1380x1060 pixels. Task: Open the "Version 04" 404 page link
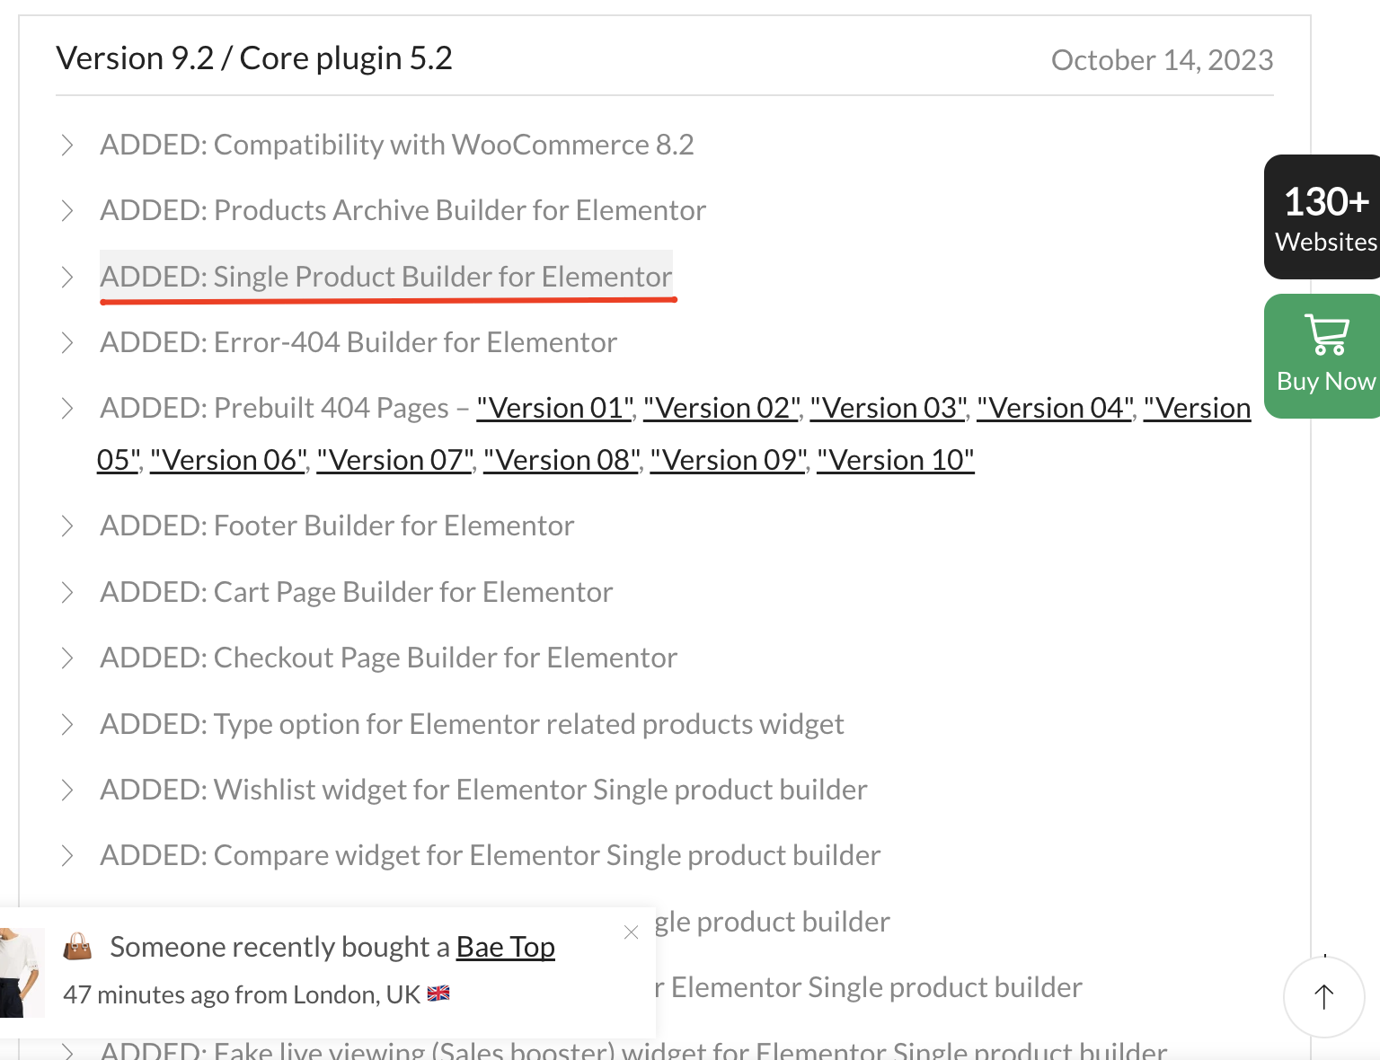tap(1056, 408)
